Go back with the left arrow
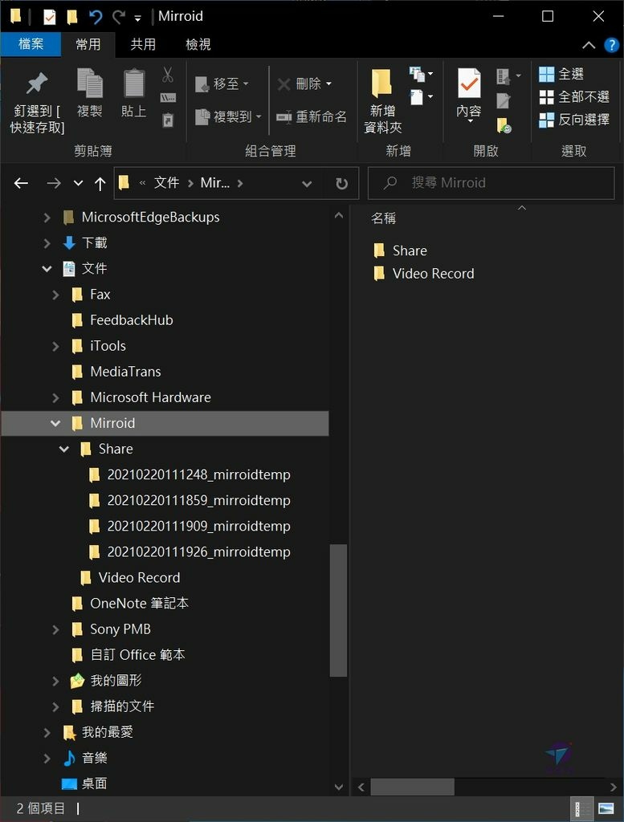Viewport: 624px width, 822px height. click(21, 183)
